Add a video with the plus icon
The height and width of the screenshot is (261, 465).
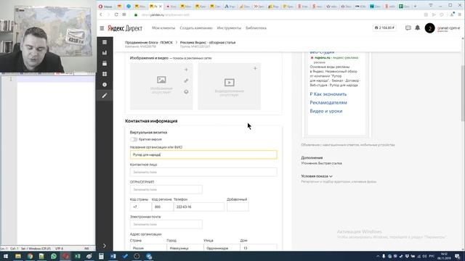[x=255, y=68]
